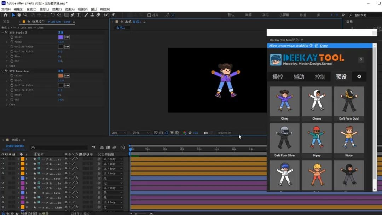Viewport: 382px width, 215px height.
Task: Select the Puppet Pin tool
Action: [113, 15]
